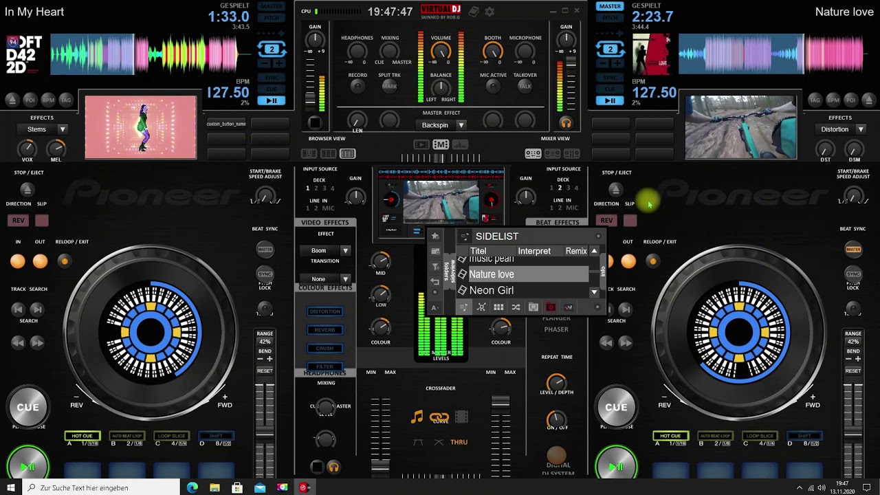This screenshot has height=495, width=880.
Task: Select the M mixer center view icon
Action: [x=441, y=144]
